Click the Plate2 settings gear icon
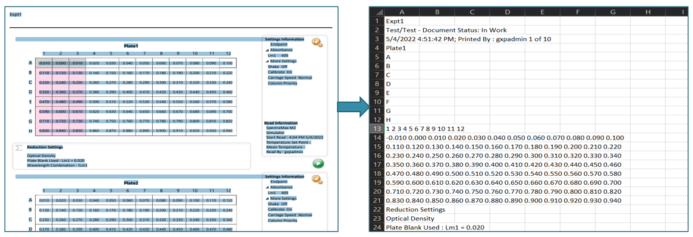This screenshot has width=693, height=237. pos(317,179)
